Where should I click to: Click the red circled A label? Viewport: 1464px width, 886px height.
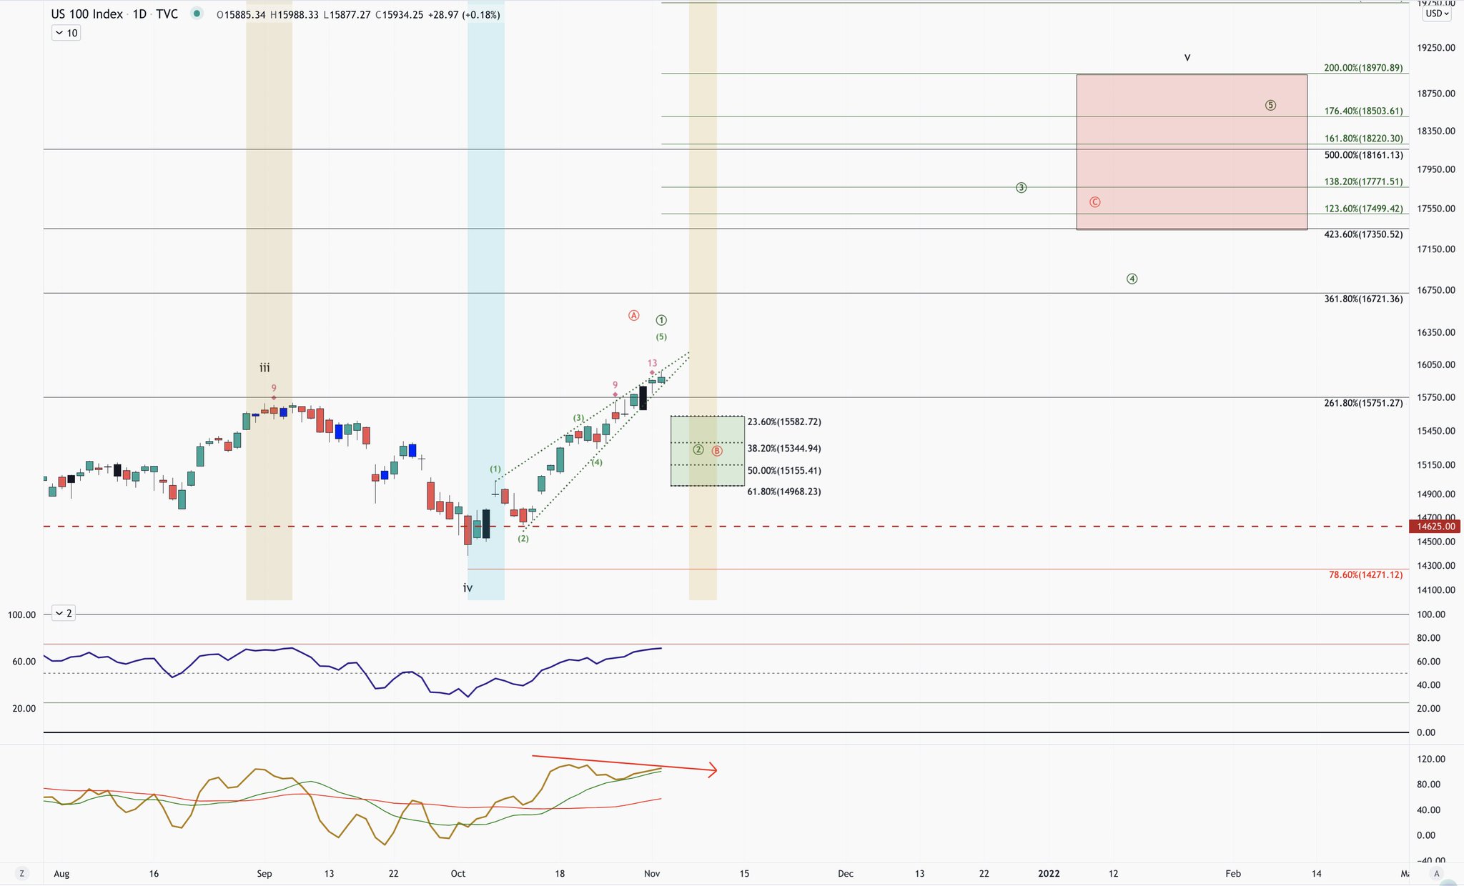[633, 315]
